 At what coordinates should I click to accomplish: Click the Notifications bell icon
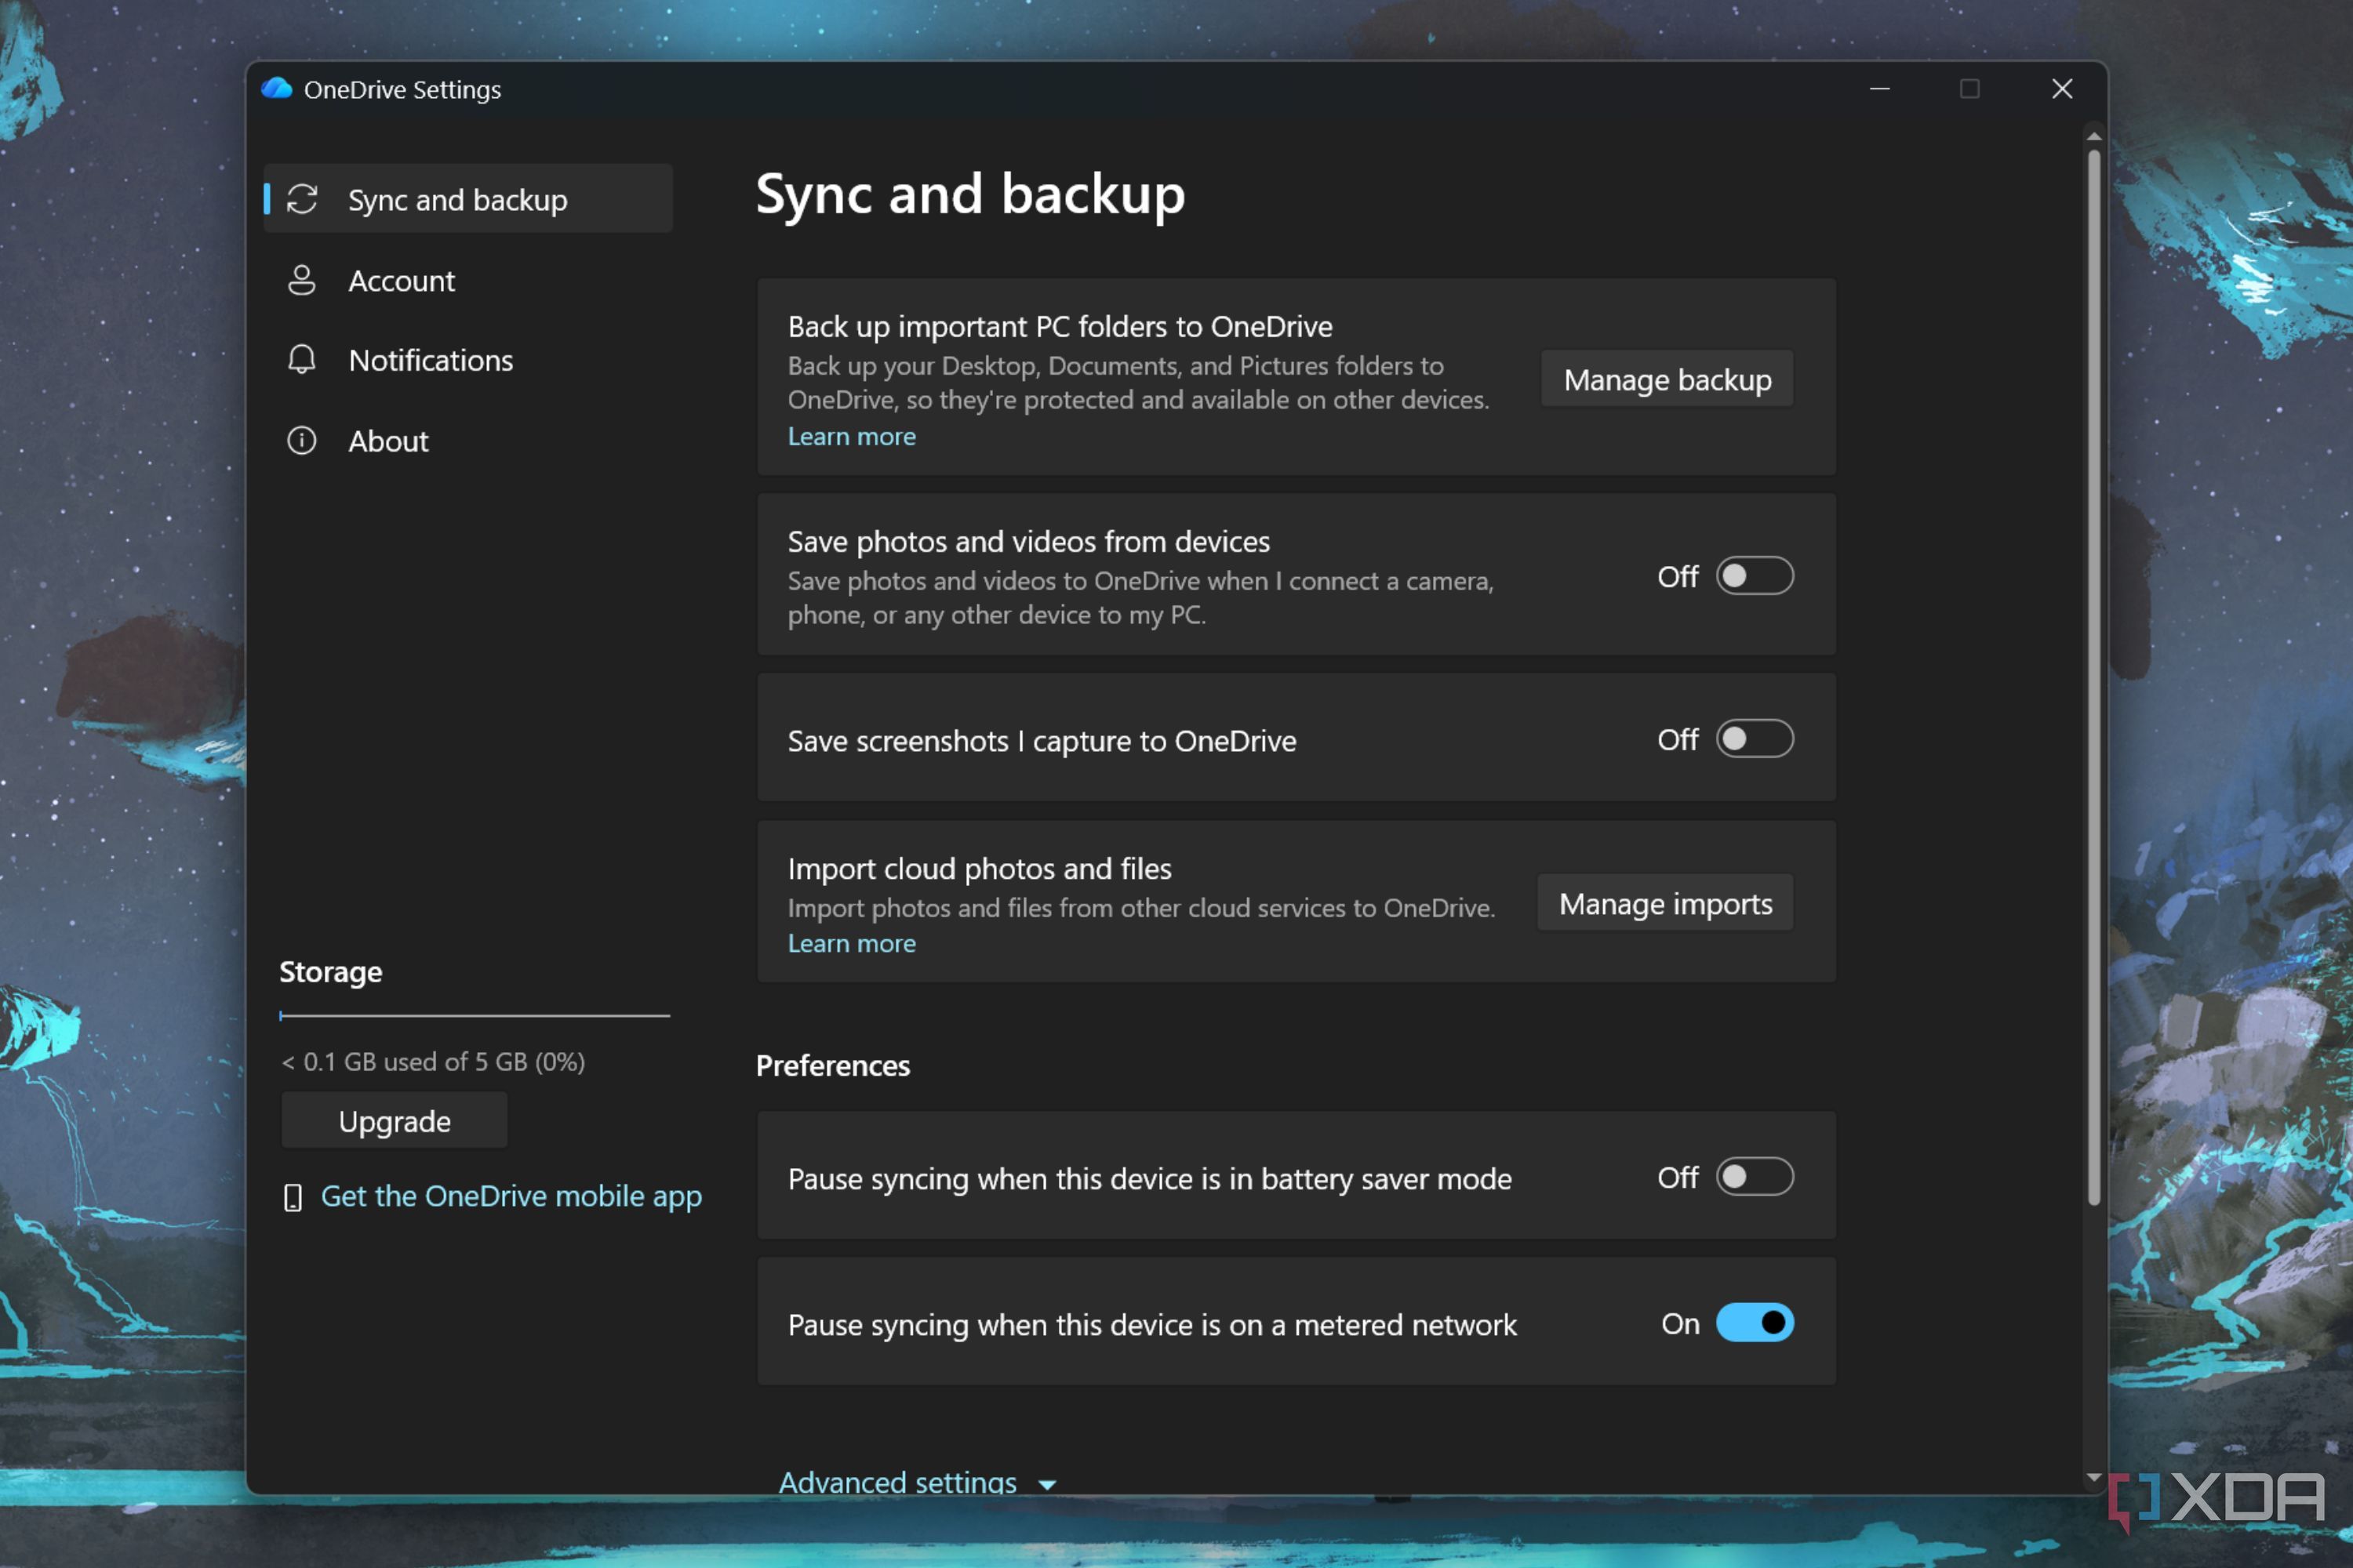point(302,360)
